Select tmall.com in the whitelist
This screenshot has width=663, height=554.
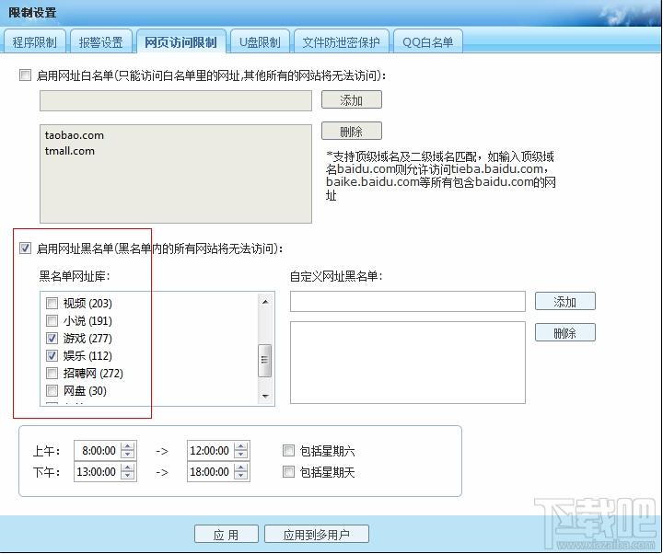pyautogui.click(x=70, y=151)
